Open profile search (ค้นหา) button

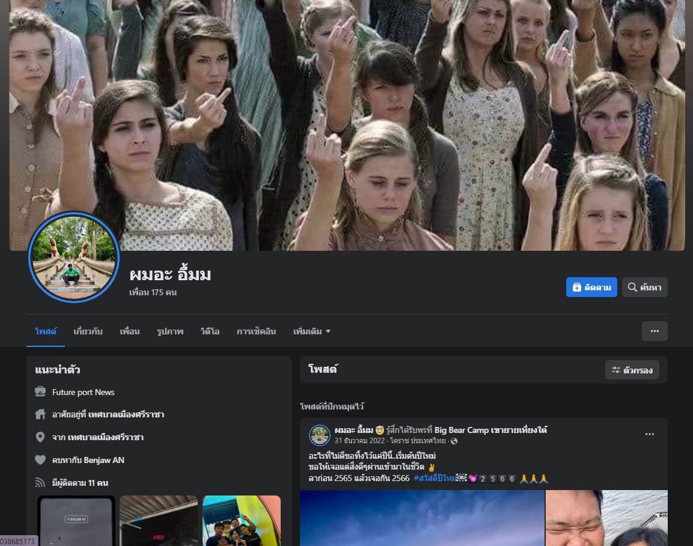(x=644, y=287)
